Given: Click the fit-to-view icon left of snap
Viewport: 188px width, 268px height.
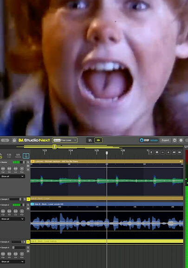Looking at the screenshot, I should point(151,152).
